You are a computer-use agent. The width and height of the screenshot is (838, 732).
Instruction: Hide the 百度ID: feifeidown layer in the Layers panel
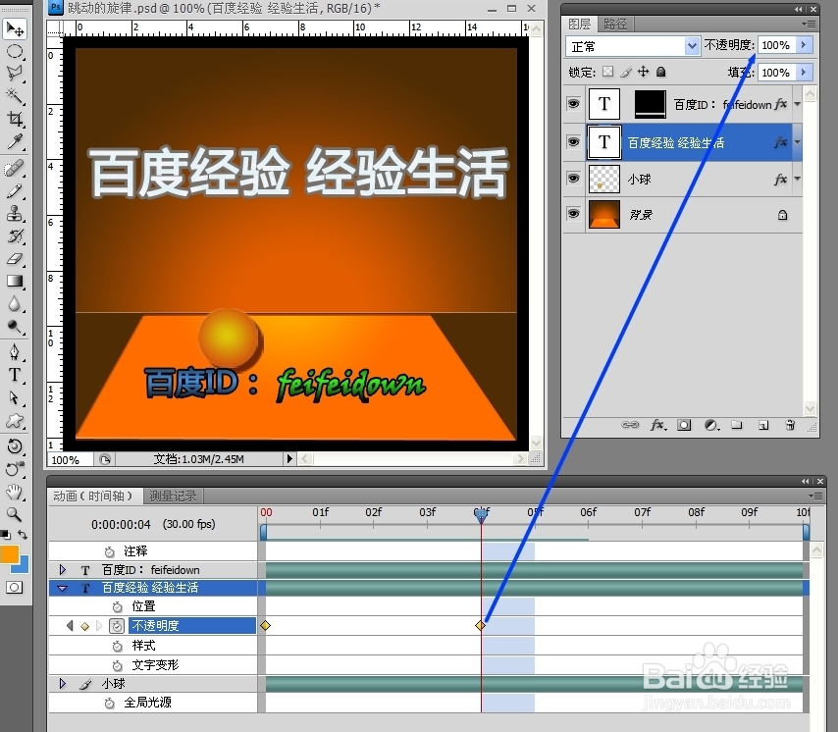tap(573, 104)
